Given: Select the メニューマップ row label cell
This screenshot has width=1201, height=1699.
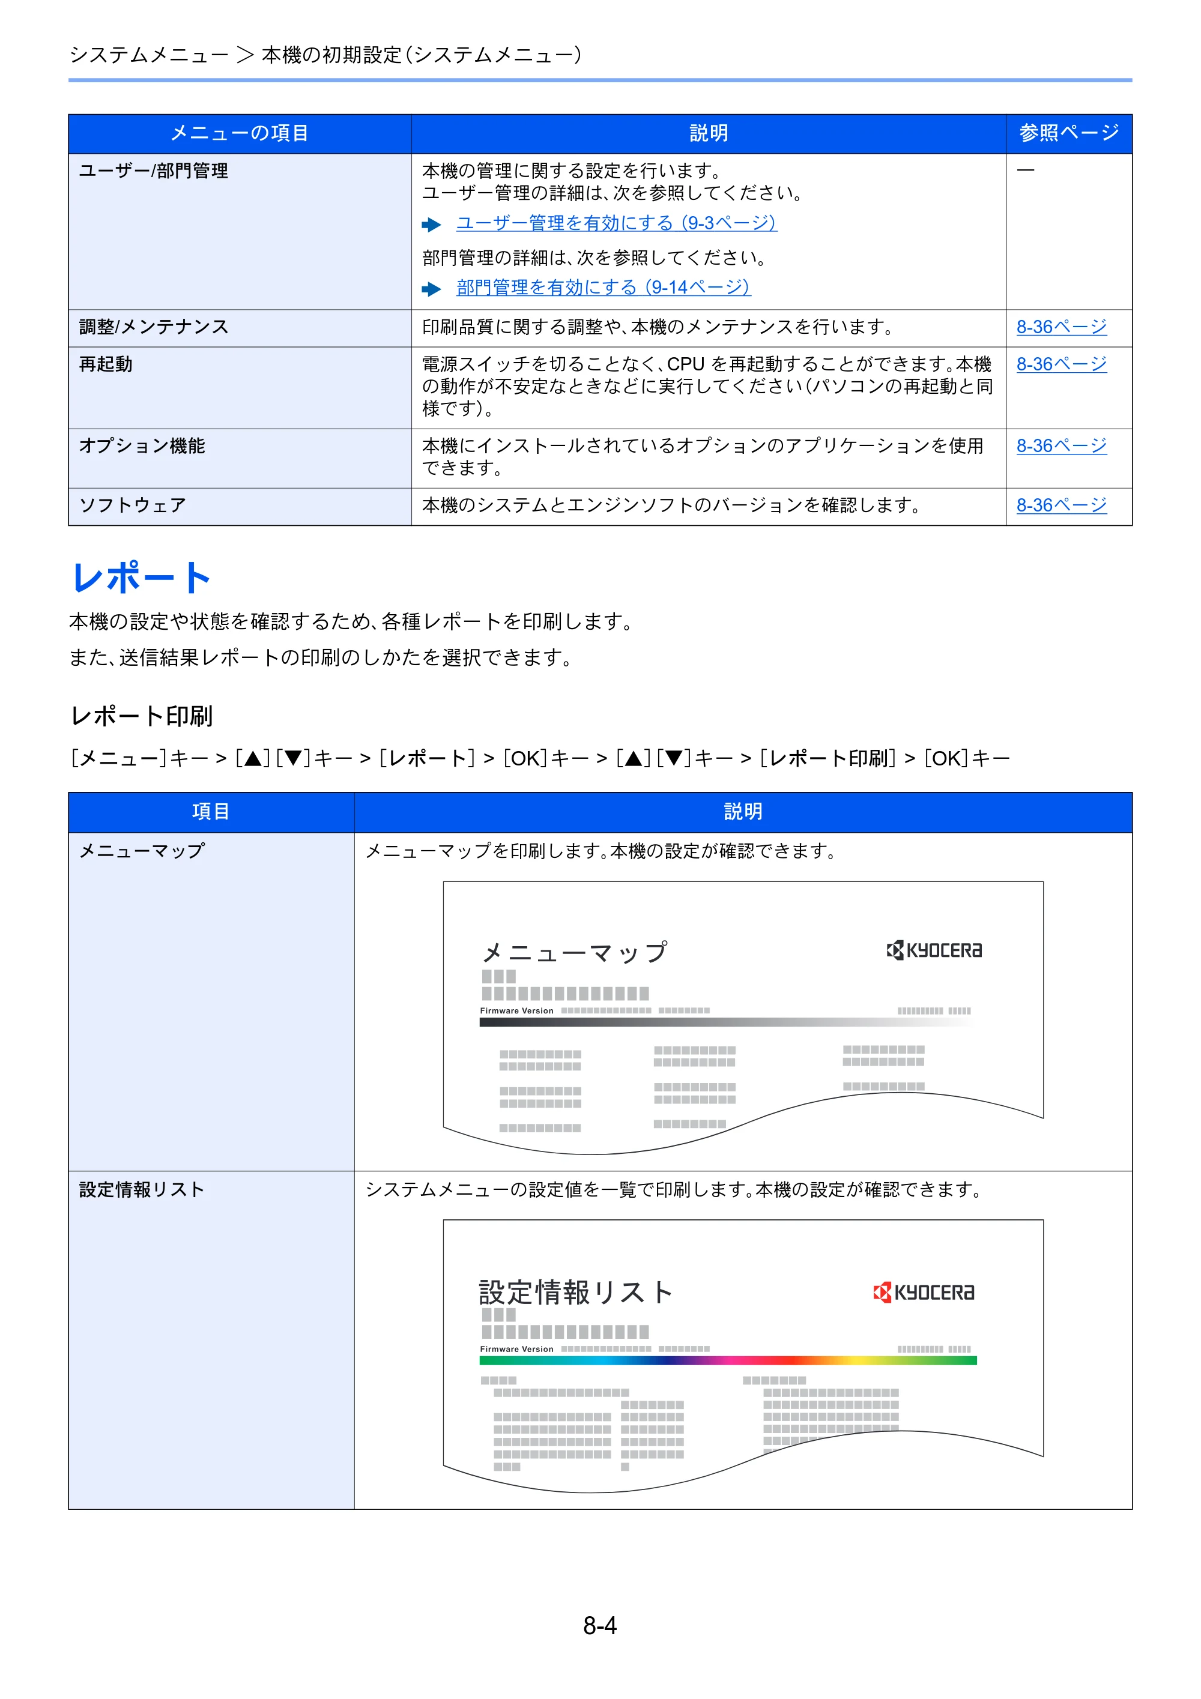Looking at the screenshot, I should [x=211, y=1001].
